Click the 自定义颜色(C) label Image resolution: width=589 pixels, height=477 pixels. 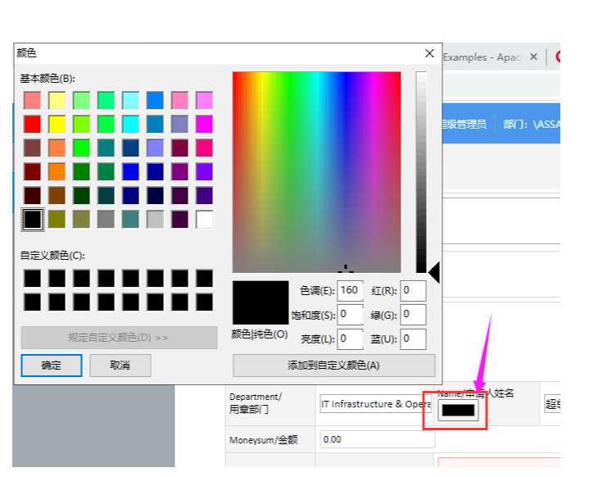pyautogui.click(x=52, y=256)
